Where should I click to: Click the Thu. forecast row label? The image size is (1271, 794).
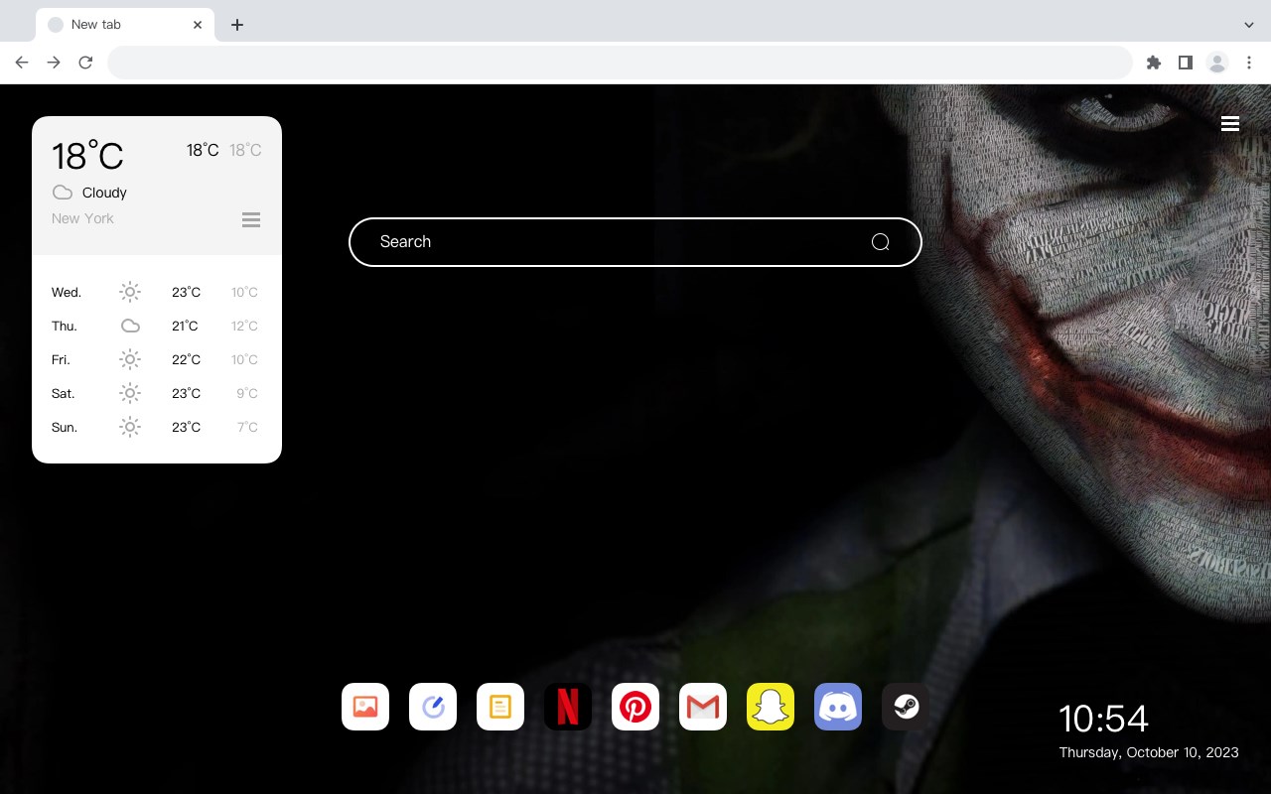click(x=65, y=326)
